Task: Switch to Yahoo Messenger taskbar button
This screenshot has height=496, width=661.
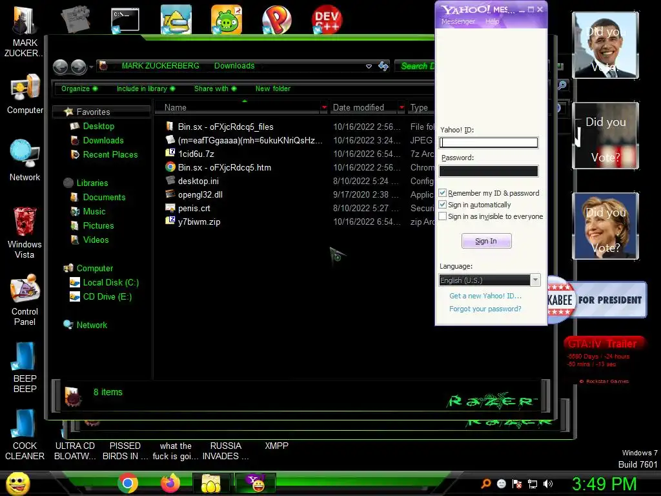Action: pyautogui.click(x=256, y=483)
